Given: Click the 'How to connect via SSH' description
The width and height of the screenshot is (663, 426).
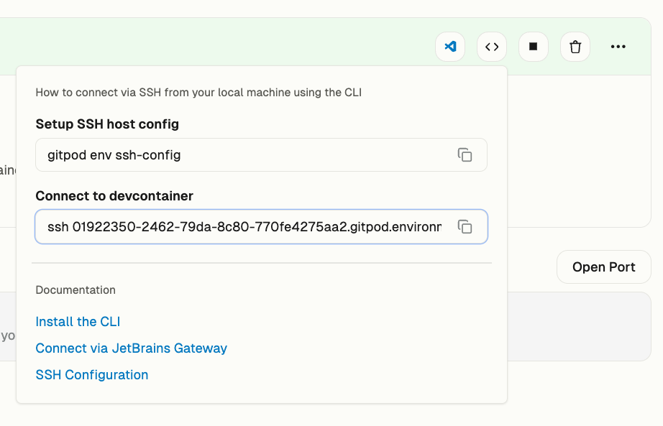Looking at the screenshot, I should point(198,93).
